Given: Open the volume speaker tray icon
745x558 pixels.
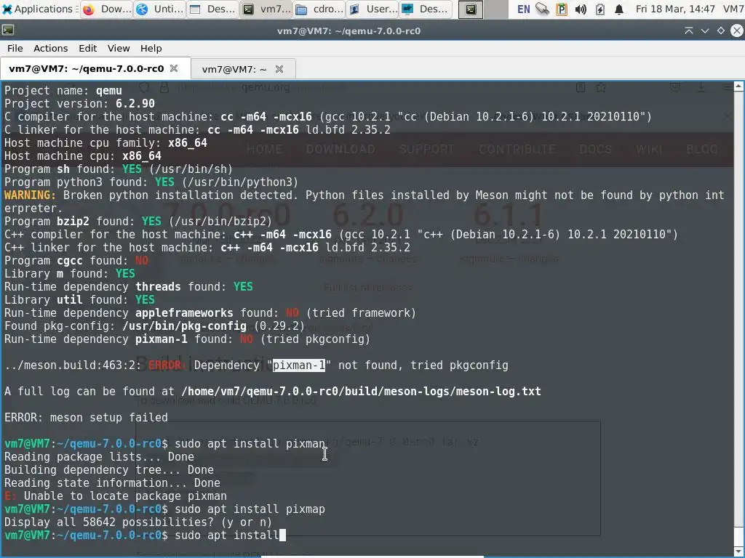Looking at the screenshot, I should click(x=580, y=9).
